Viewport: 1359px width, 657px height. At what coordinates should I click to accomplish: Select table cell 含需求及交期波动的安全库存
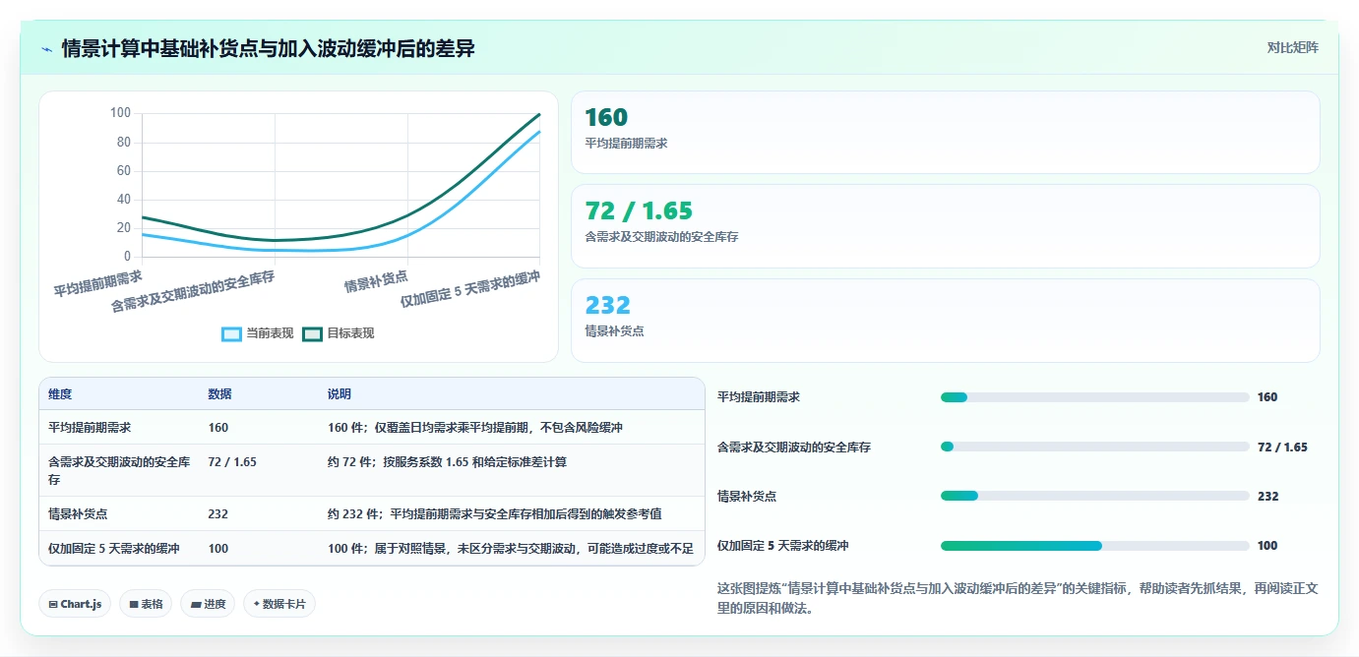tap(119, 470)
